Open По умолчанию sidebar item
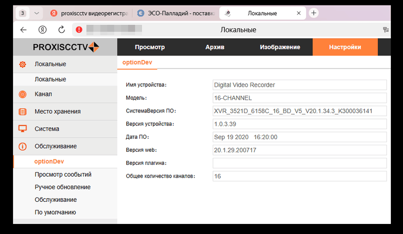The height and width of the screenshot is (234, 403). click(55, 212)
